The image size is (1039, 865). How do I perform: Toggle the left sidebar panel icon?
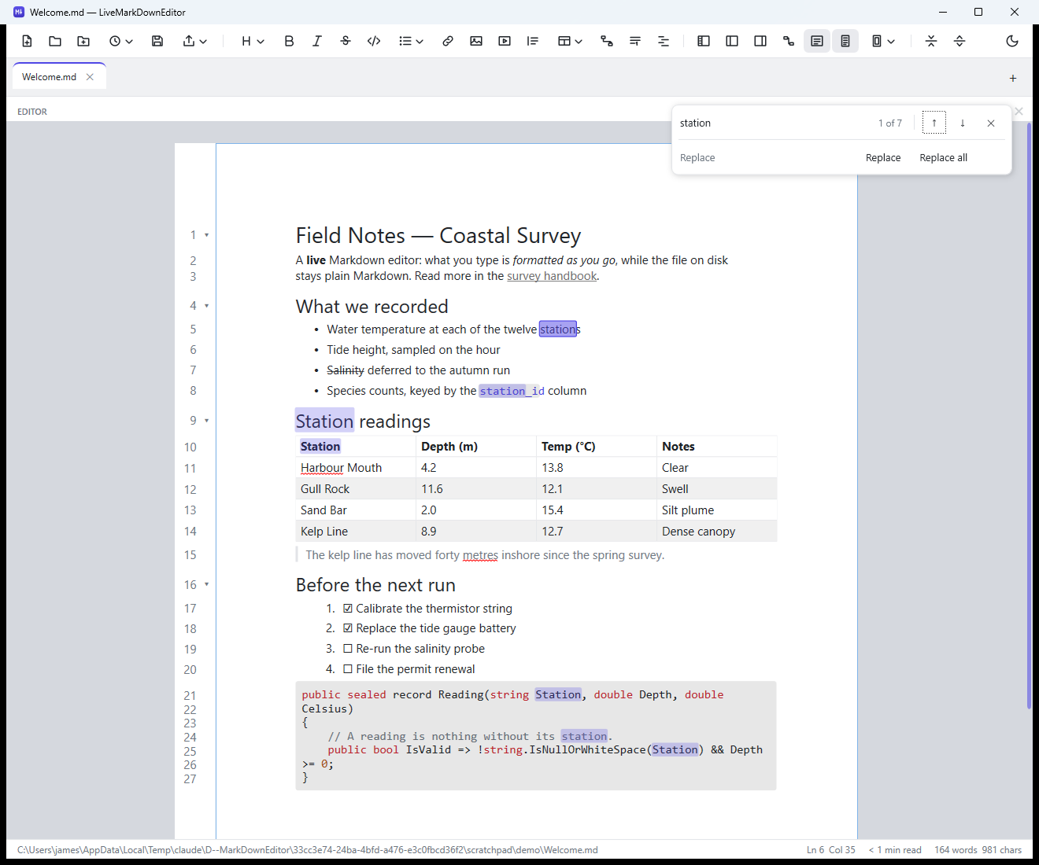click(704, 41)
